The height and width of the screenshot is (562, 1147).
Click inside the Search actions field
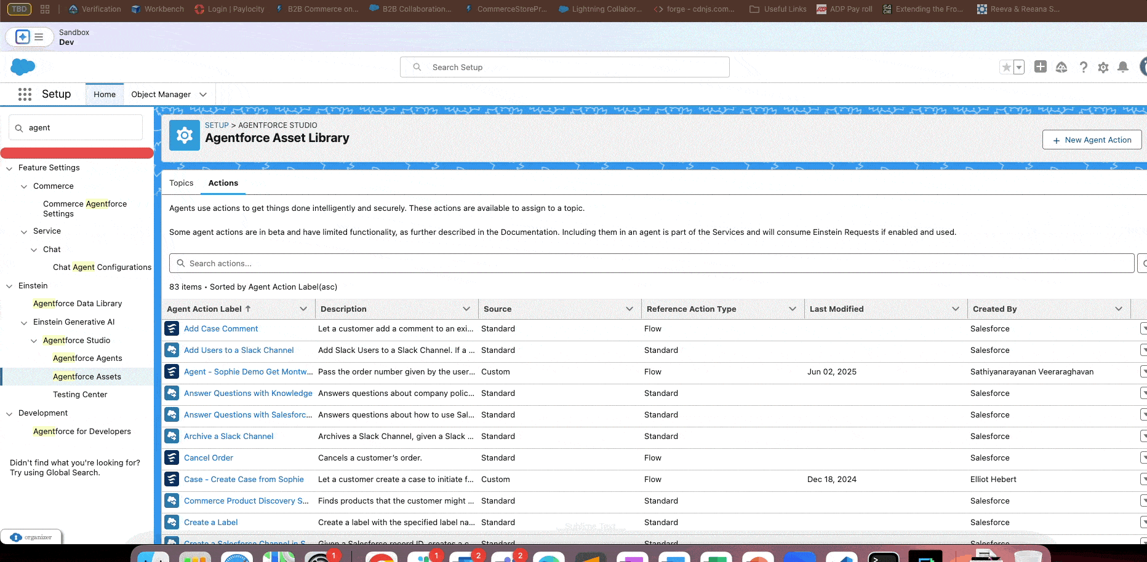coord(431,263)
